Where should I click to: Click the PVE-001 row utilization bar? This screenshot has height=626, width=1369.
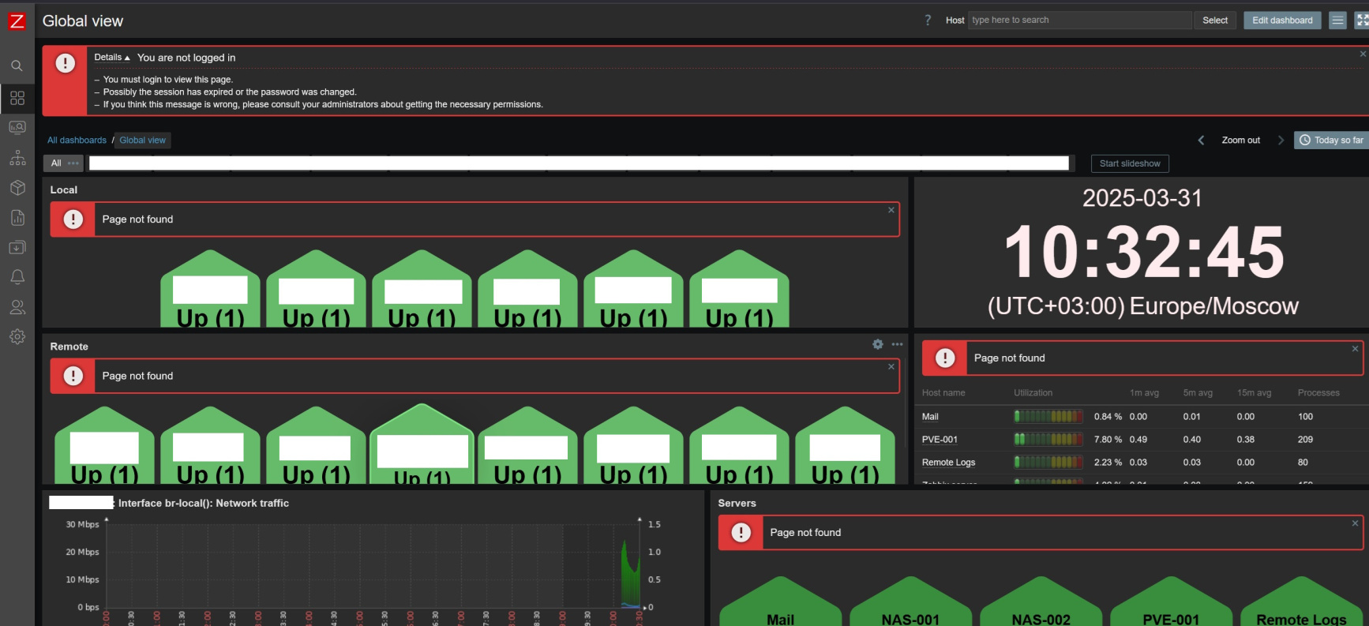[x=1048, y=440]
